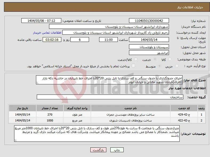Screen dimensions: 210x157
Task: Toggle the اسناد خزانه اسلامی payment checkbox
Action: pos(133,66)
